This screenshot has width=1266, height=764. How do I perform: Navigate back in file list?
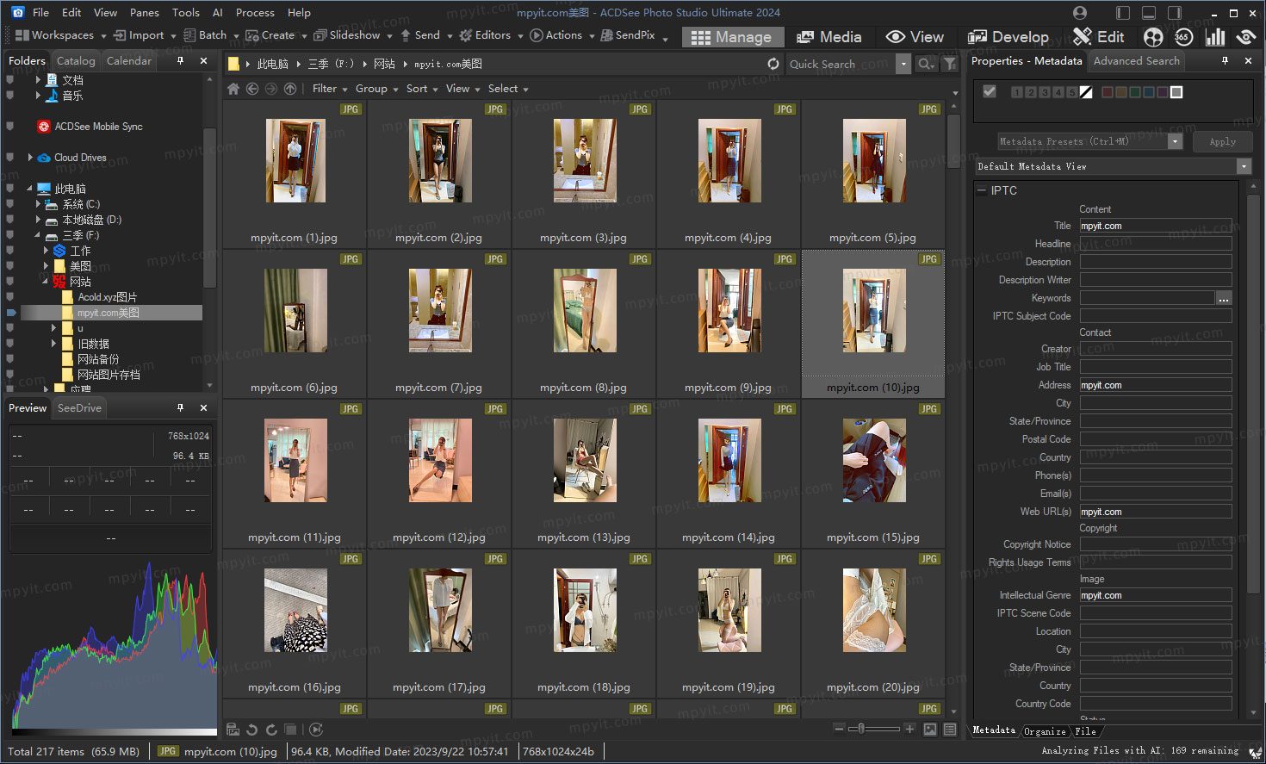pos(252,89)
